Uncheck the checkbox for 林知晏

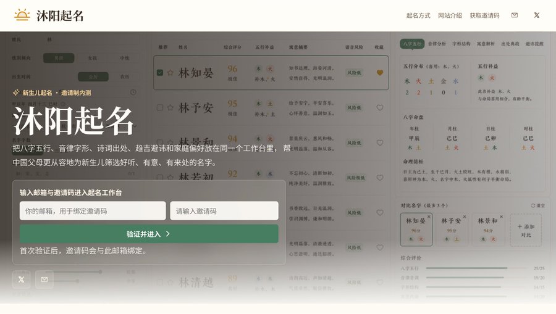160,73
